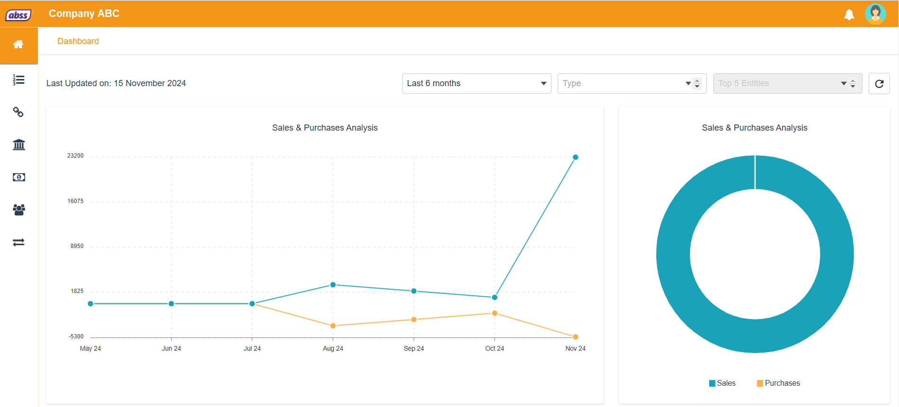Click the Home icon in the sidebar
Image resolution: width=899 pixels, height=407 pixels.
pyautogui.click(x=18, y=44)
